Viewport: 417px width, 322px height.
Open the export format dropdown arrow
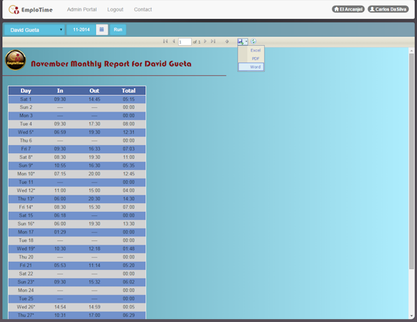tap(246, 42)
